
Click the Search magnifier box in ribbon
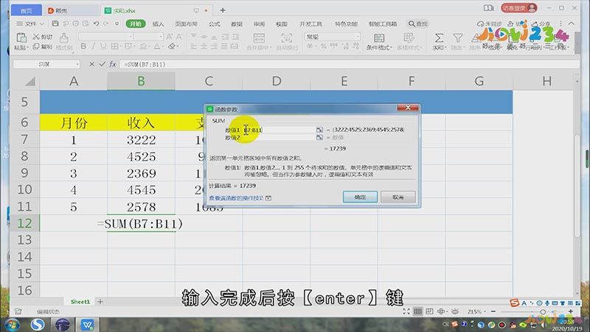tap(418, 24)
